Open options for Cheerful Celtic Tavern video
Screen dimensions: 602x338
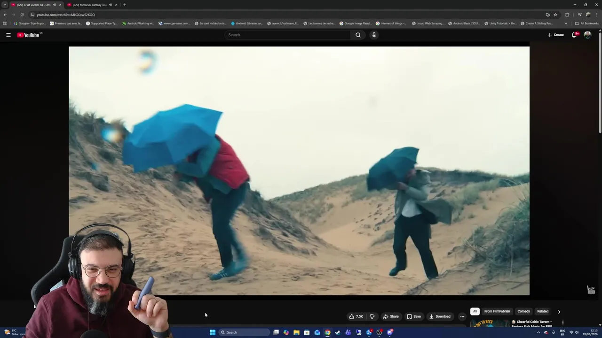click(562, 323)
